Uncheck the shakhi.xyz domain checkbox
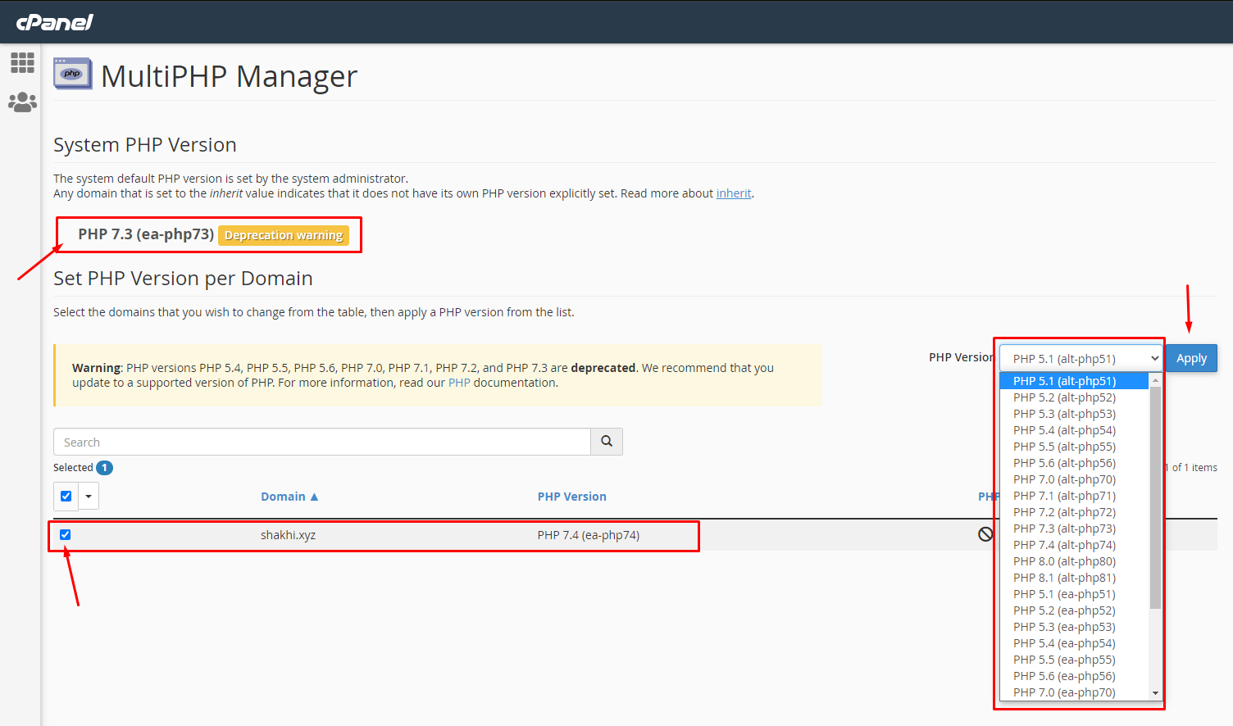The image size is (1233, 726). tap(66, 535)
